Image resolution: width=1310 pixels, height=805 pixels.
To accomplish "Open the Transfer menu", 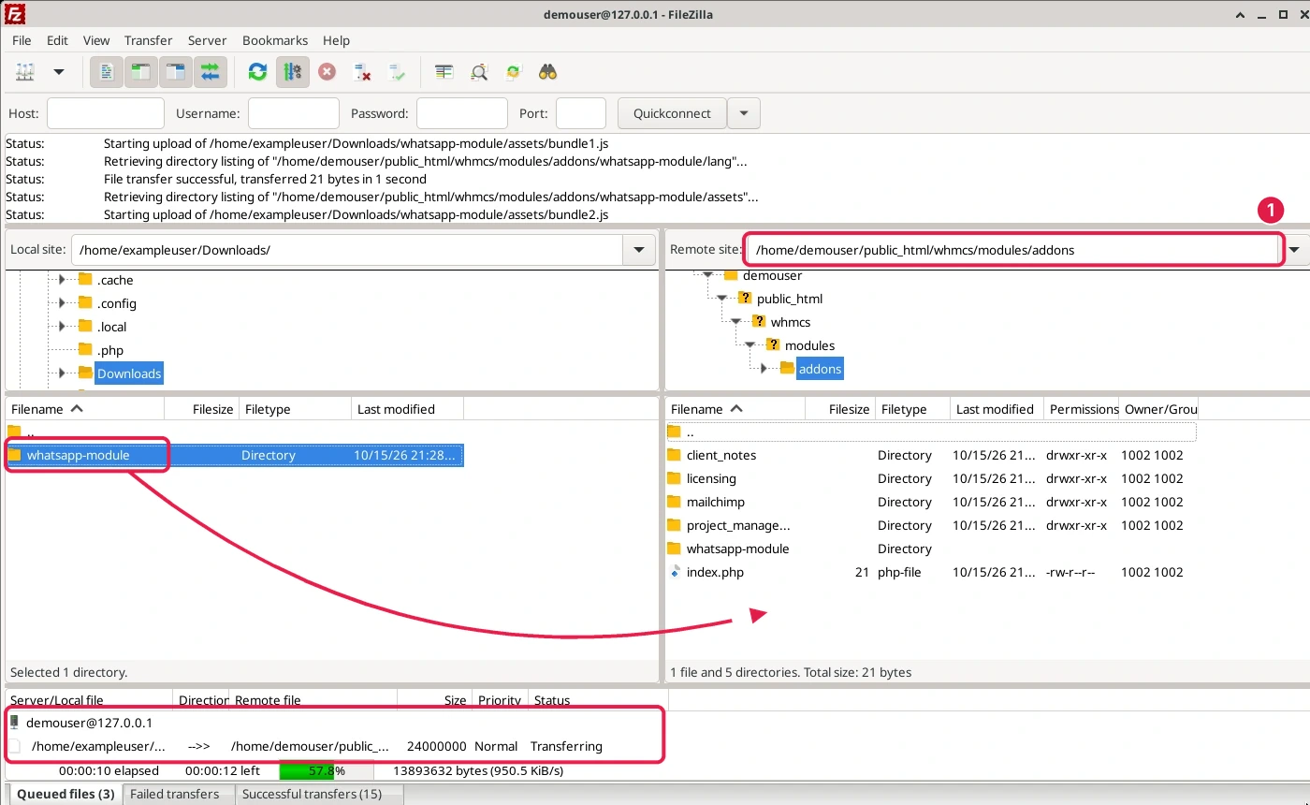I will (148, 40).
